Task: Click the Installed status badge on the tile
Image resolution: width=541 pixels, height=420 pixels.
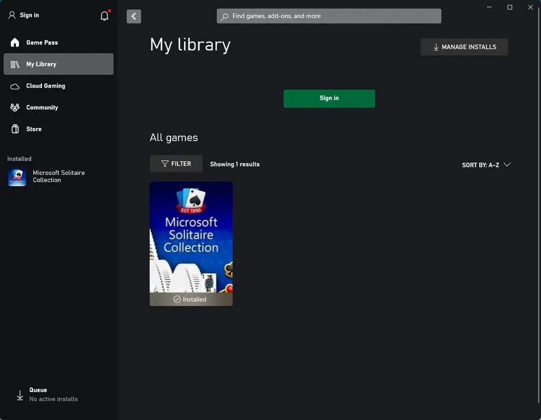Action: [191, 299]
